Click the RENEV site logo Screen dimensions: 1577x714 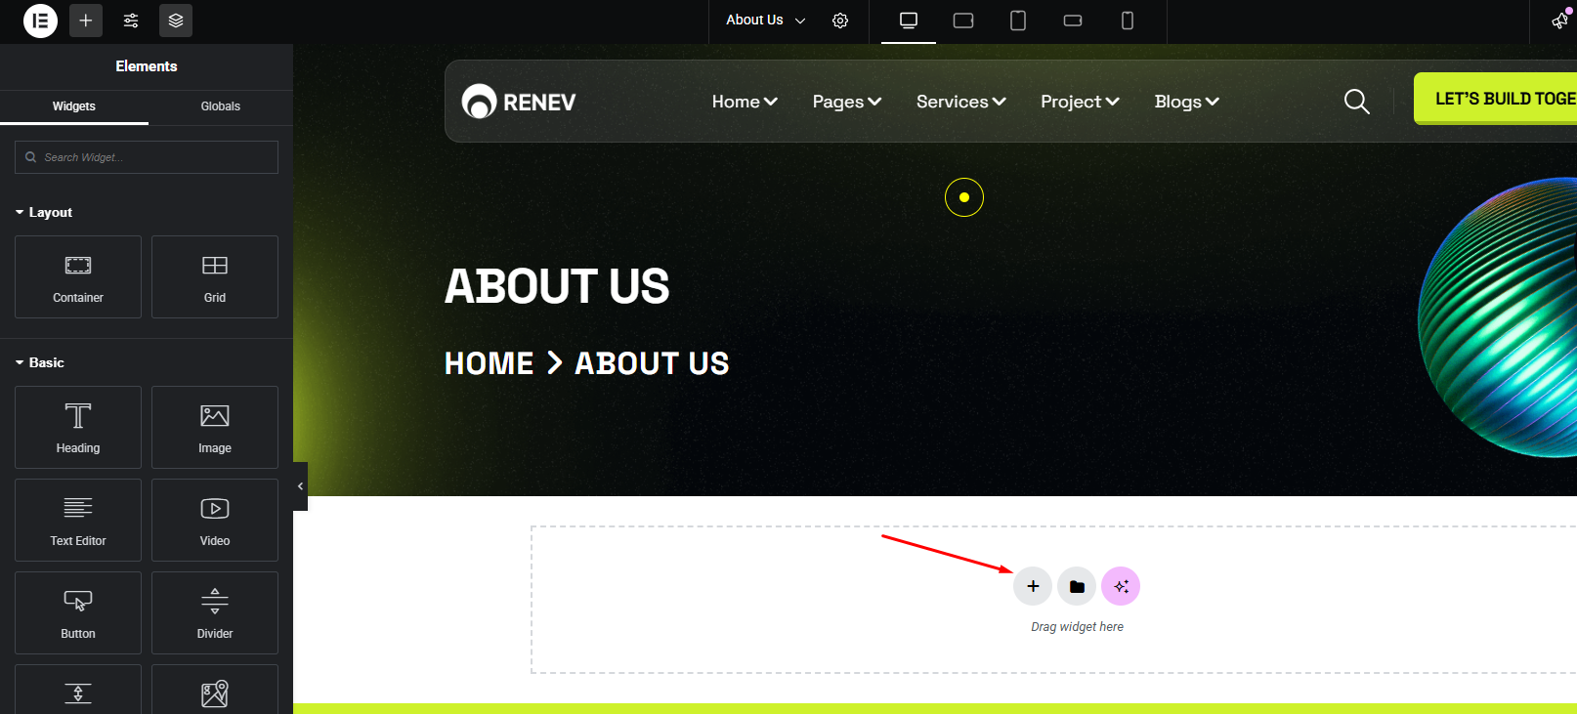pos(519,101)
